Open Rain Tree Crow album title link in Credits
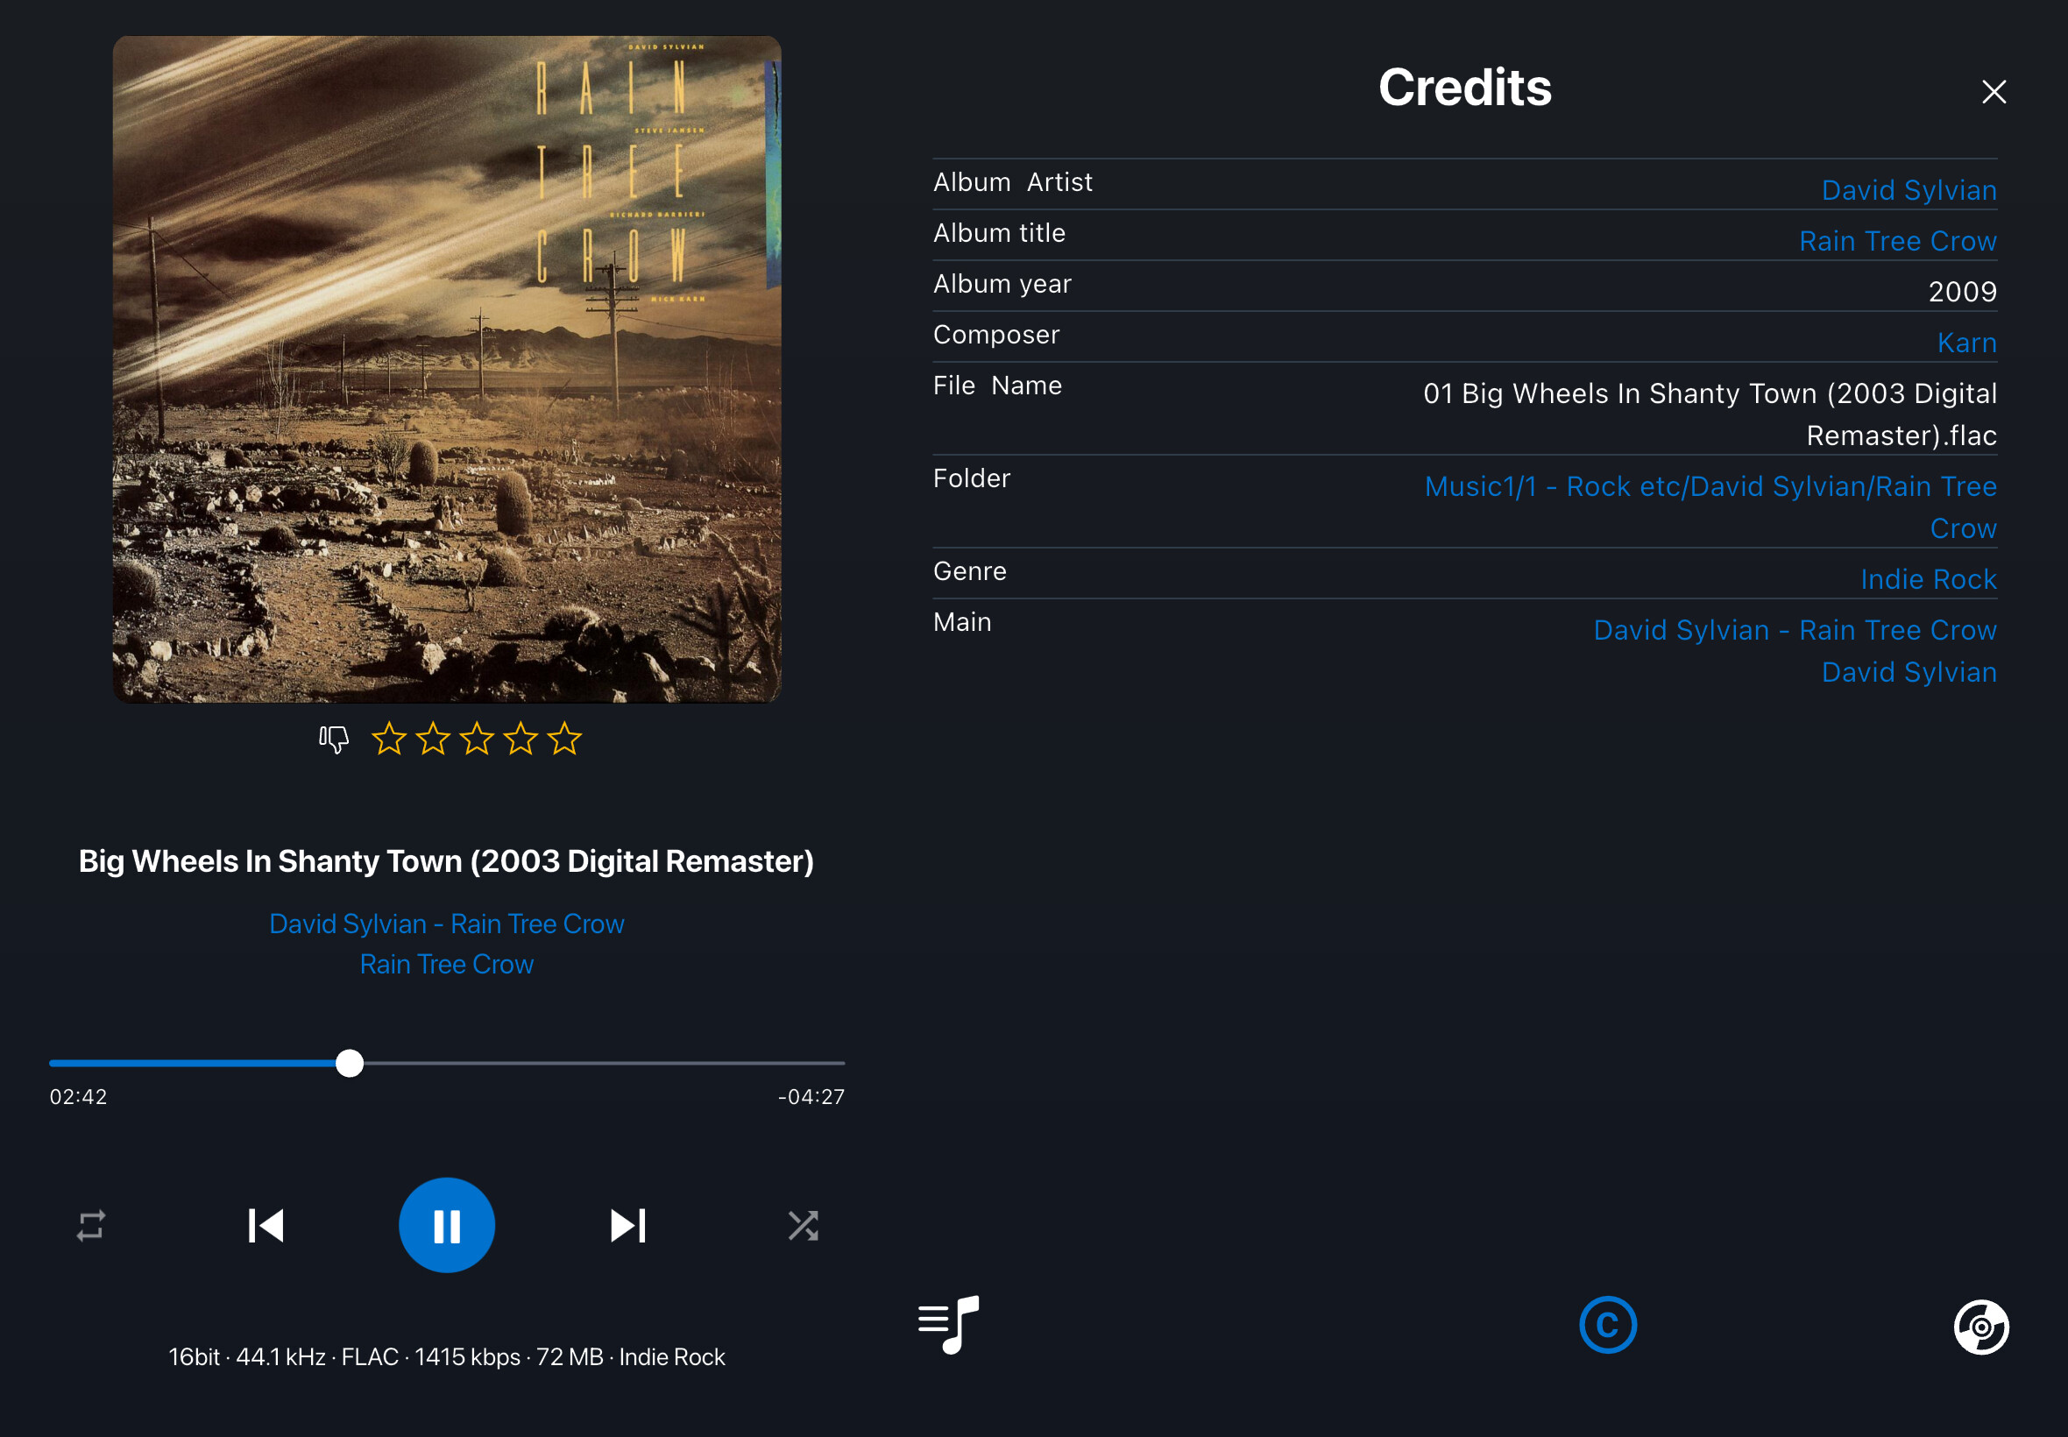Viewport: 2068px width, 1437px height. pos(1898,241)
